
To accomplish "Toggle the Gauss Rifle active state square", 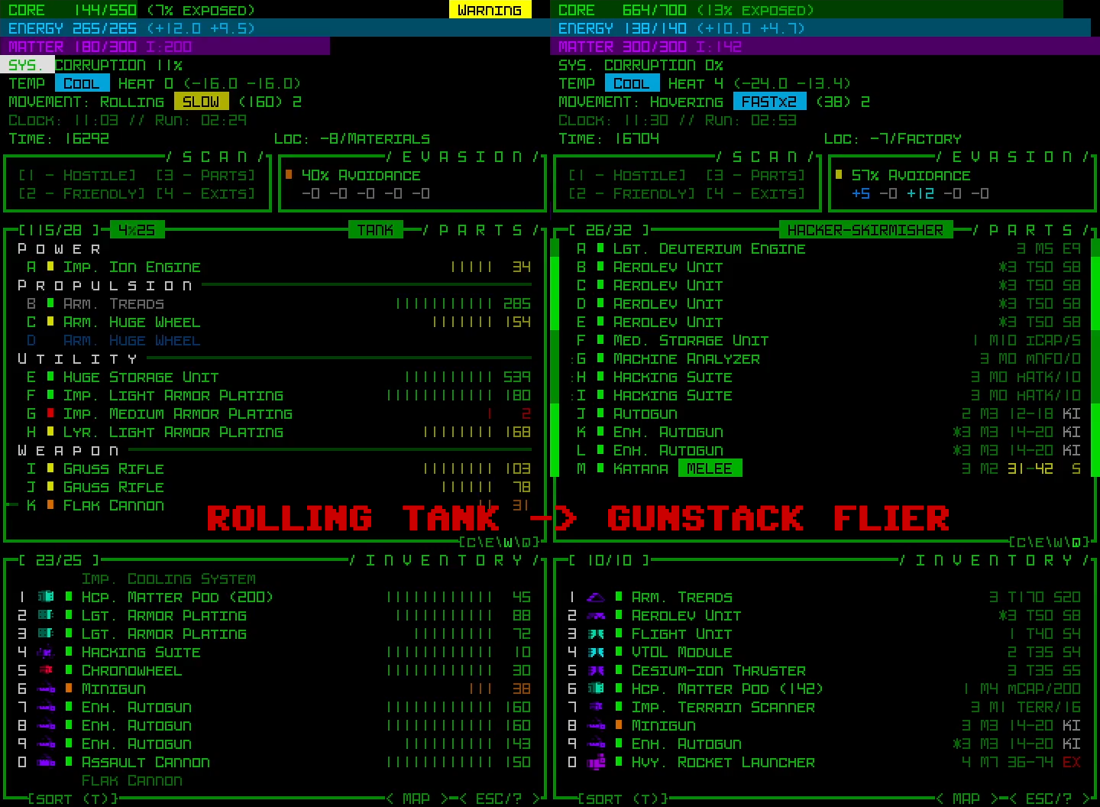I will (49, 468).
